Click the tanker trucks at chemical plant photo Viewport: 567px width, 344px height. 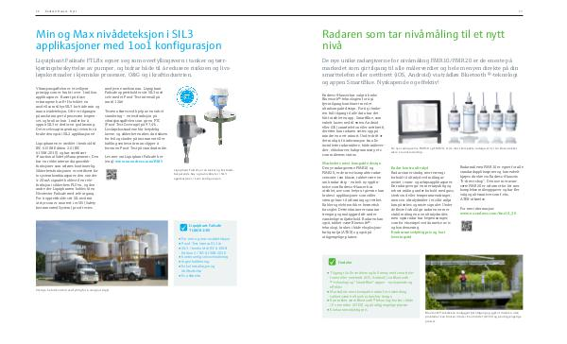pyautogui.click(x=102, y=253)
